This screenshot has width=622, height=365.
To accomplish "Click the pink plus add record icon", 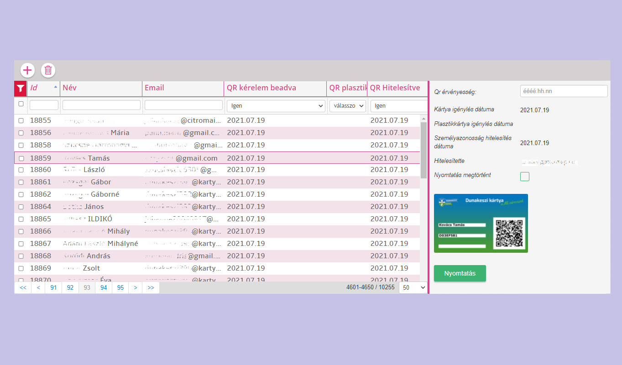I will (27, 70).
